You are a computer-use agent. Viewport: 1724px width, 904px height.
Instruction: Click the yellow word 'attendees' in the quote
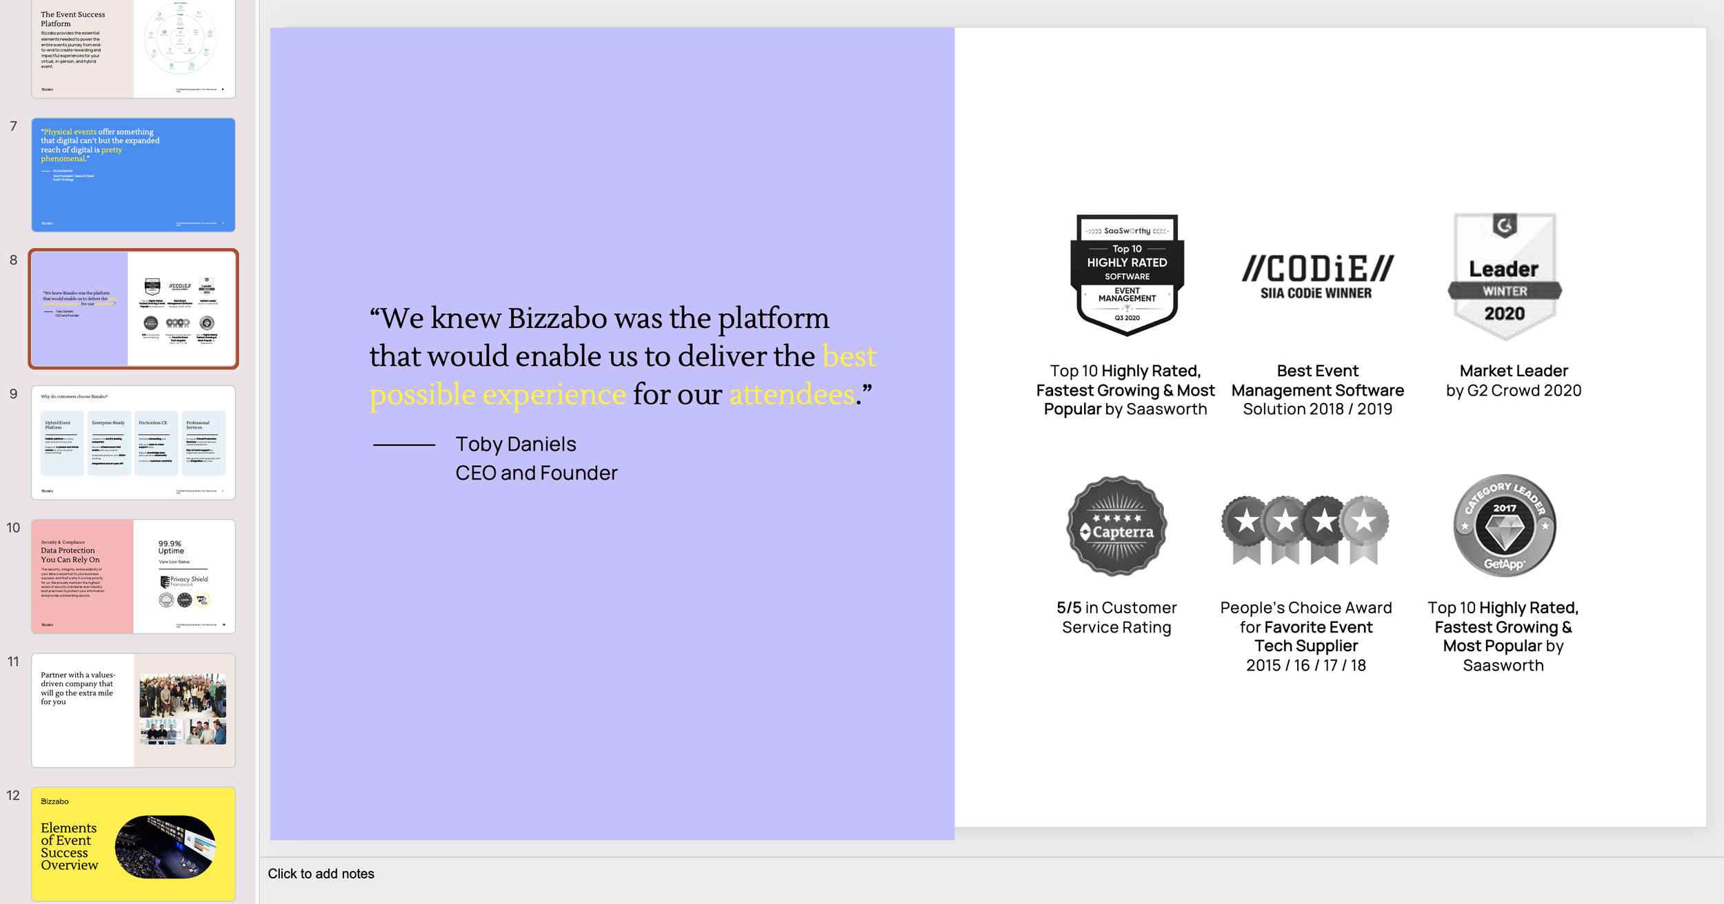point(792,395)
